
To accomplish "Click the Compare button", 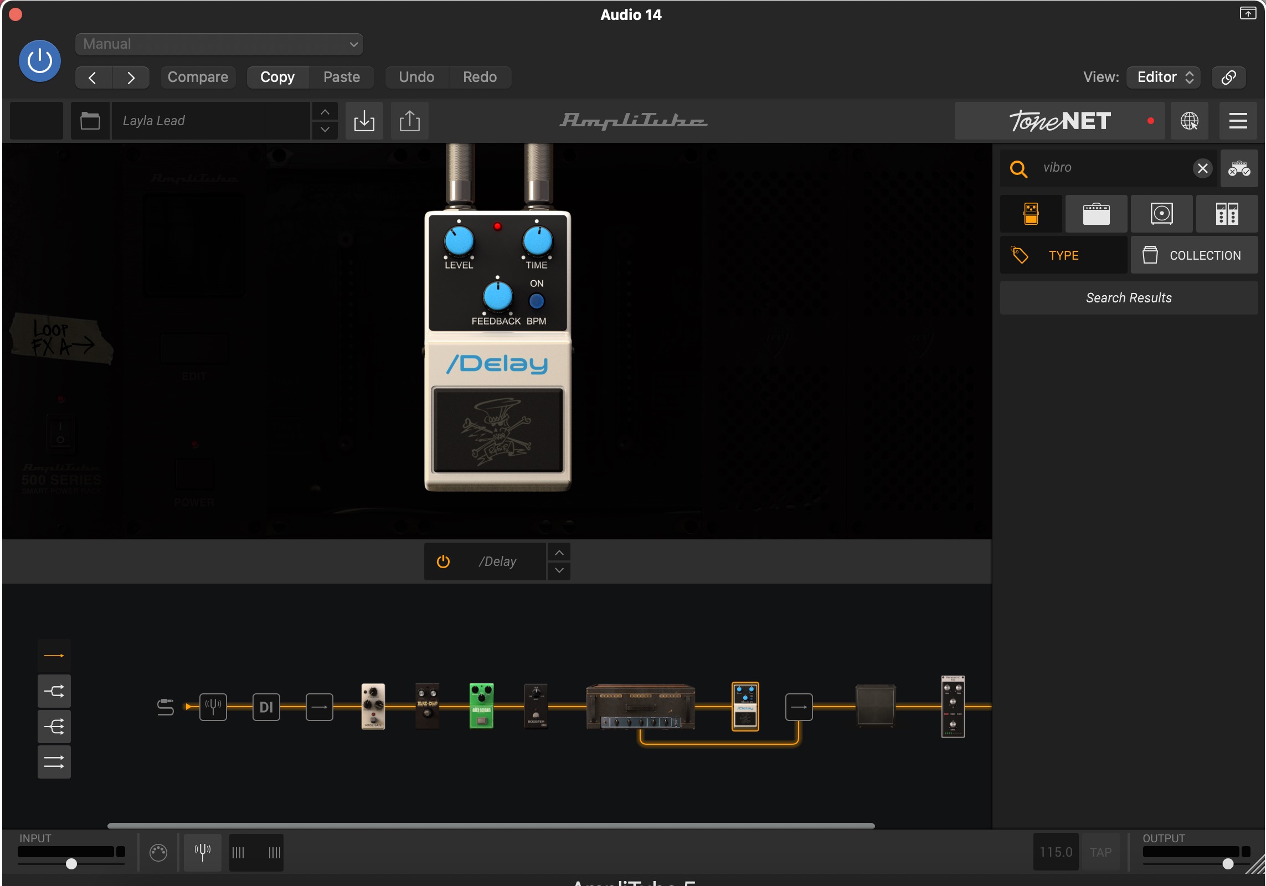I will (198, 77).
